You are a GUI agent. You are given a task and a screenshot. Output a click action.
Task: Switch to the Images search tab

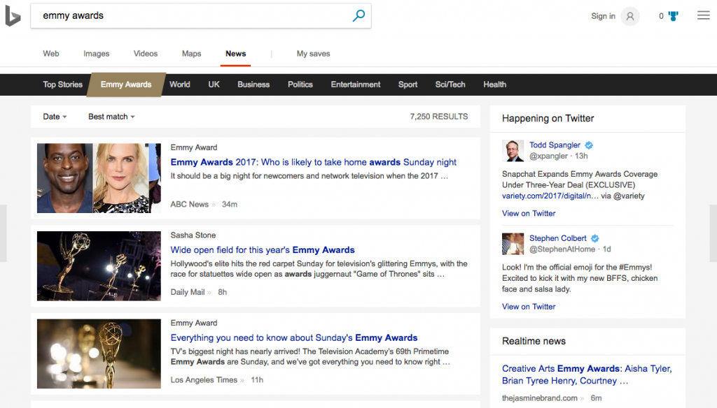click(x=96, y=54)
